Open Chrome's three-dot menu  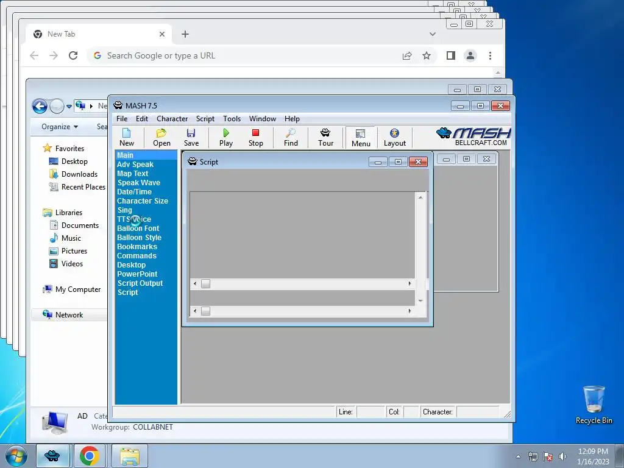coord(490,55)
